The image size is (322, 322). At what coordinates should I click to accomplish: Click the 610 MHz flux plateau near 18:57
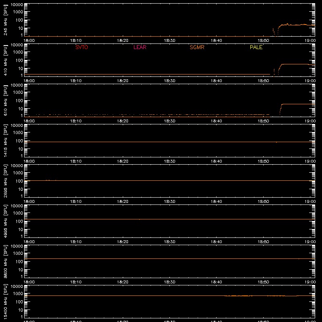click(x=296, y=104)
